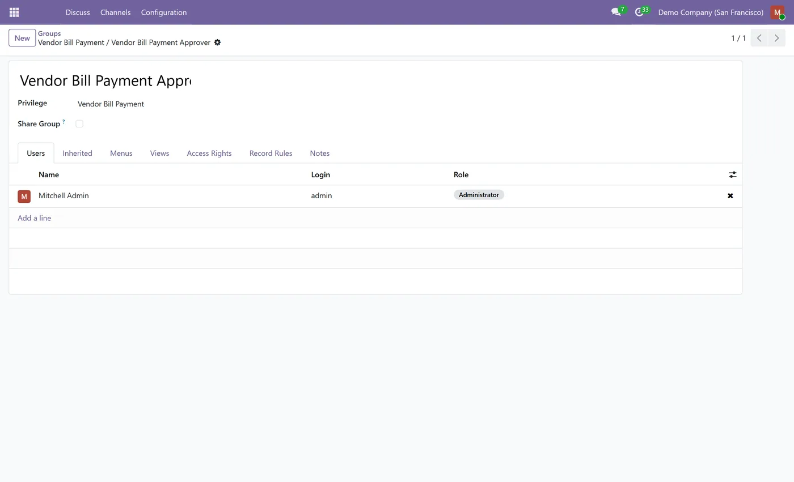
Task: Go to next record arrow
Action: 776,38
